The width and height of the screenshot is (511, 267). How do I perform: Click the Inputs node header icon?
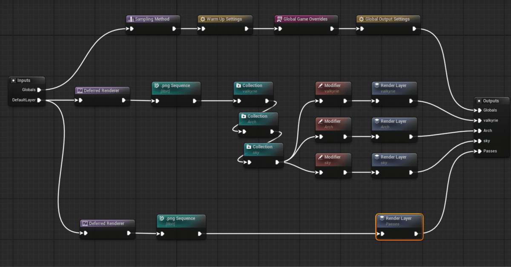coord(13,80)
